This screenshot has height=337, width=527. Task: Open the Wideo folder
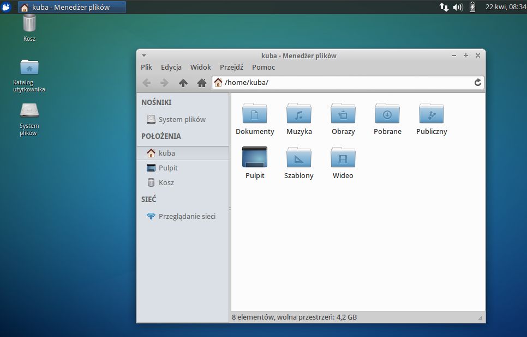pos(343,159)
